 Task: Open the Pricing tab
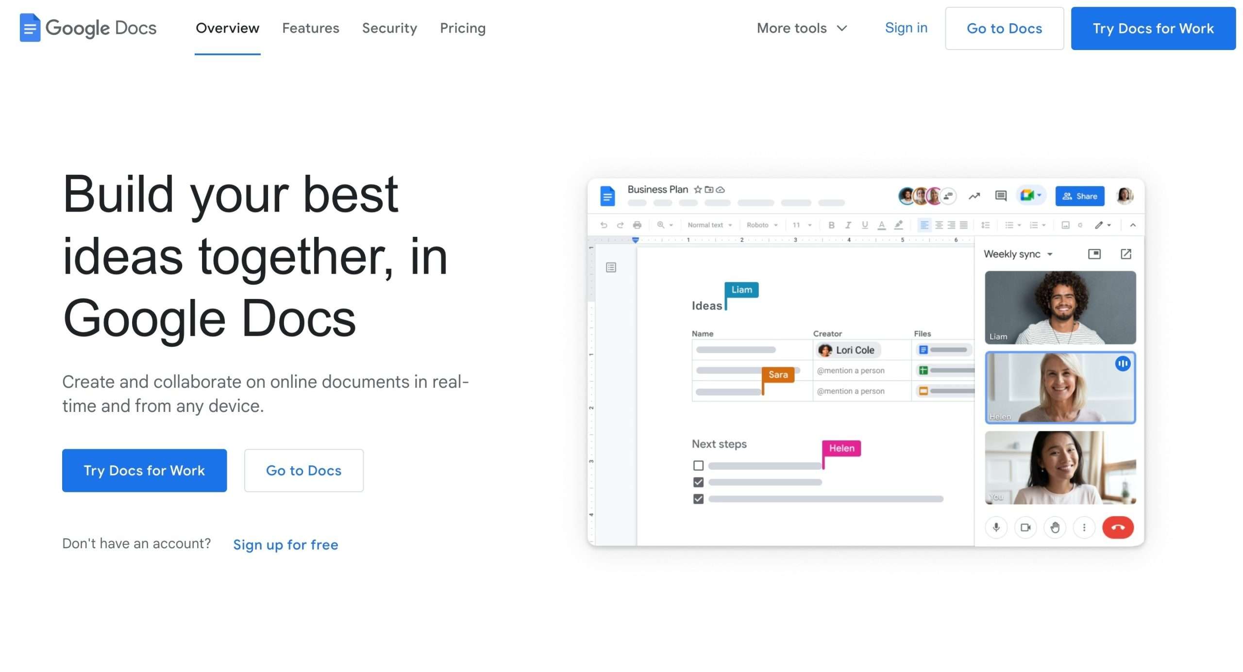pos(463,28)
